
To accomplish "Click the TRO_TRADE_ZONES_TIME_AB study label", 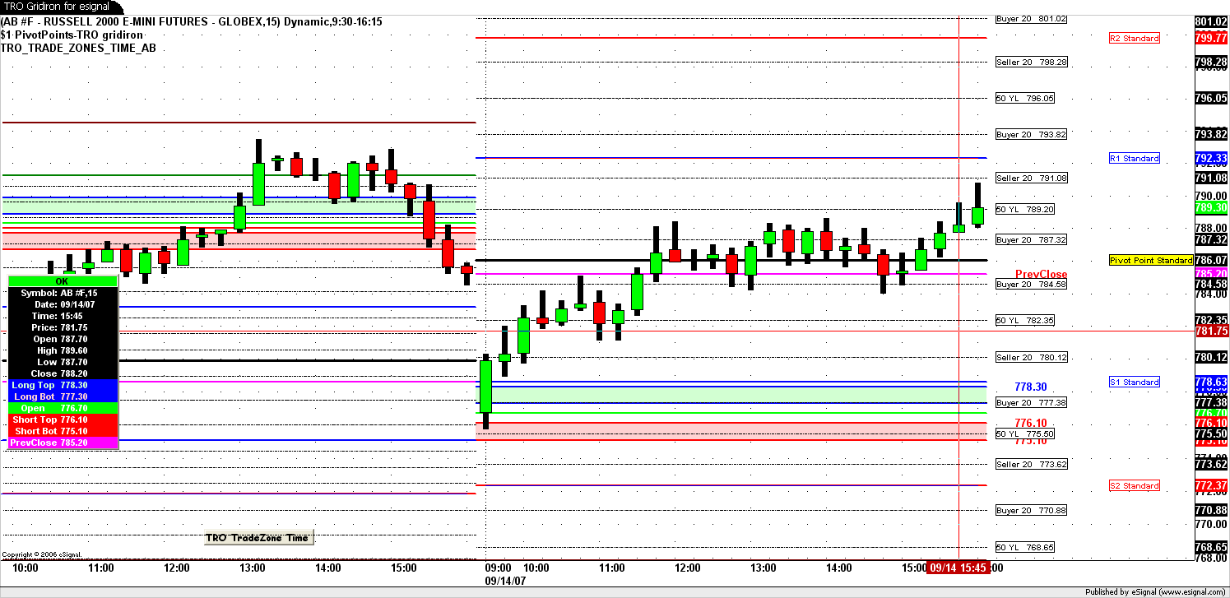I will [78, 48].
